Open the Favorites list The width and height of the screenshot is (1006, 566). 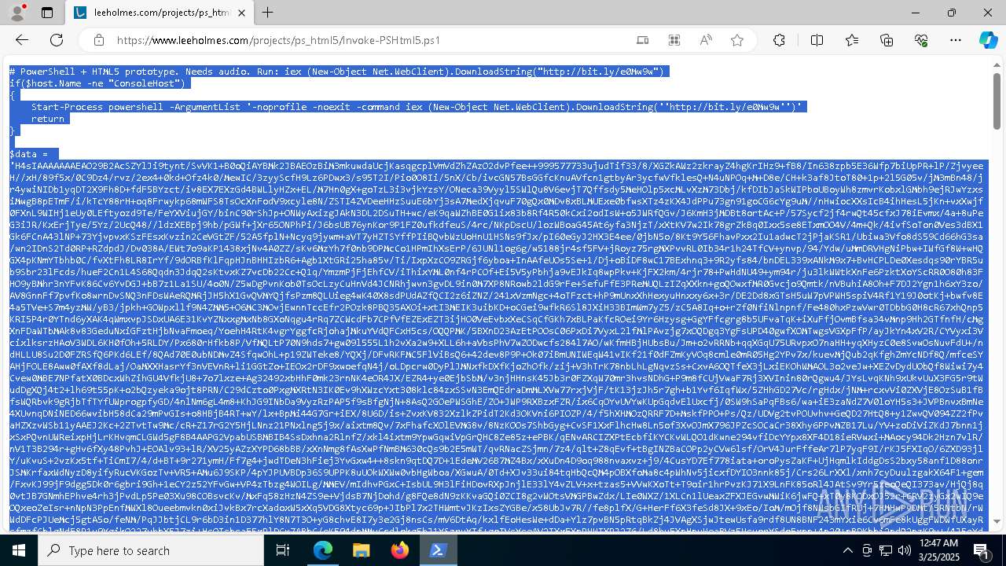(x=852, y=40)
